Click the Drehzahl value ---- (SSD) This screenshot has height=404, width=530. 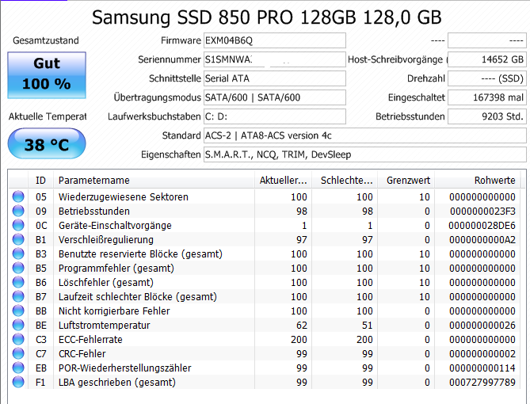487,78
